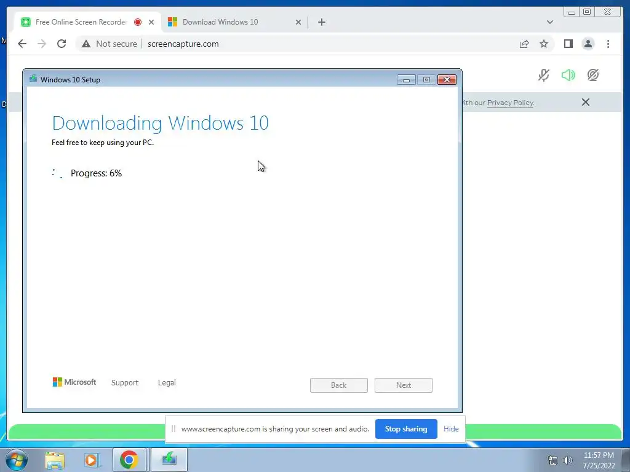Click the address bar URL screencapture.com
Screen dimensions: 630x472
[x=183, y=44]
